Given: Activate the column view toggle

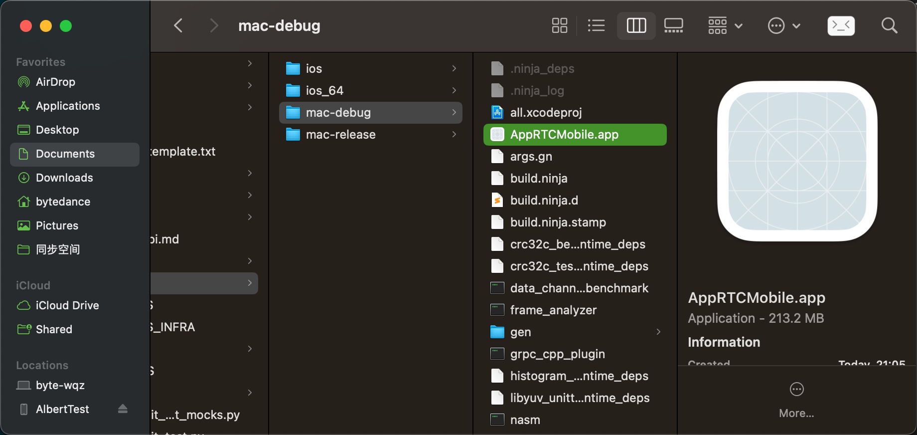Looking at the screenshot, I should tap(636, 25).
